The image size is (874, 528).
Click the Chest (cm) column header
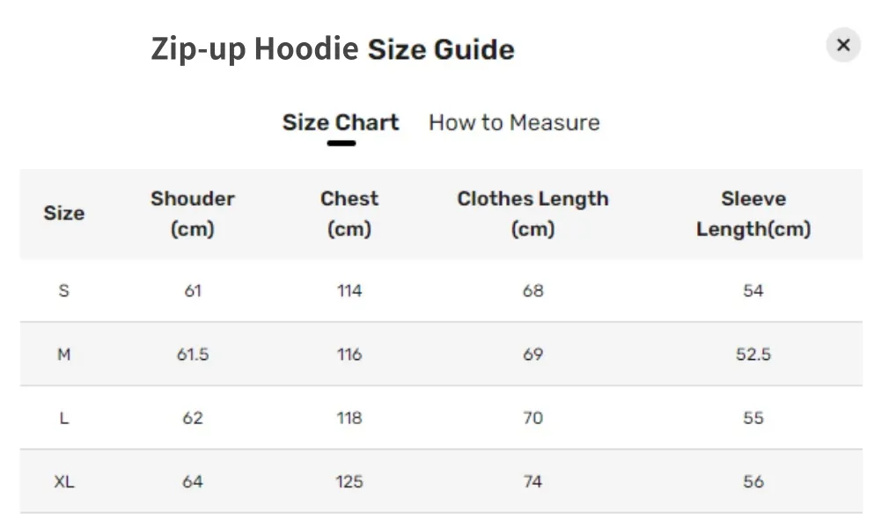(349, 214)
